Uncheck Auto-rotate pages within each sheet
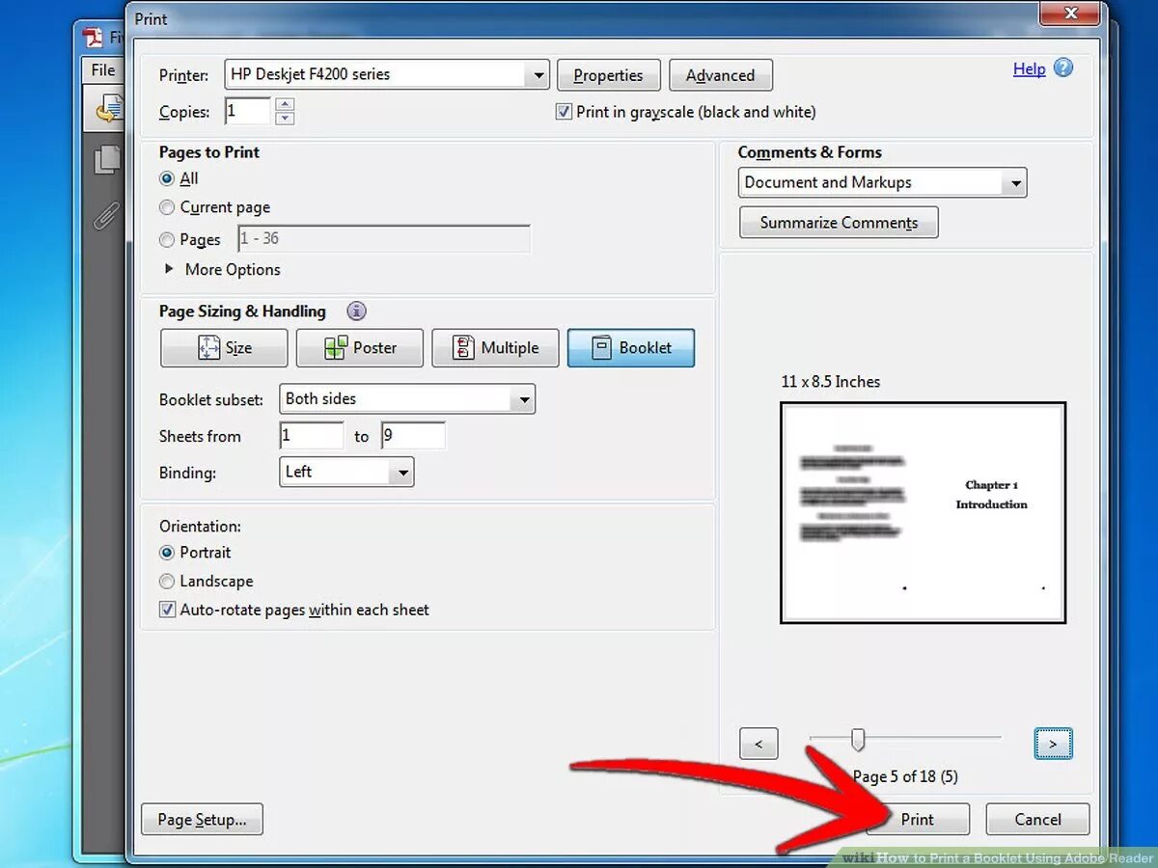The image size is (1158, 868). (x=167, y=610)
